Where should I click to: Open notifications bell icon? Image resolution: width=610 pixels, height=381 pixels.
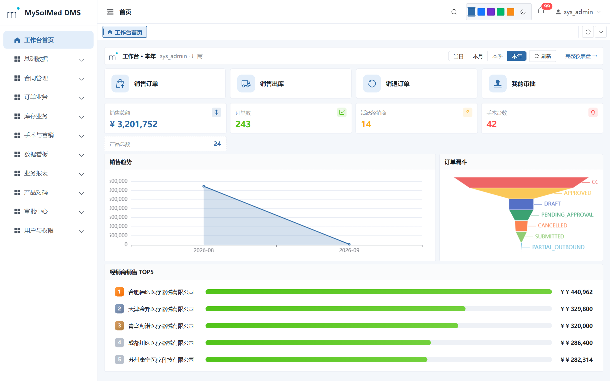[541, 11]
